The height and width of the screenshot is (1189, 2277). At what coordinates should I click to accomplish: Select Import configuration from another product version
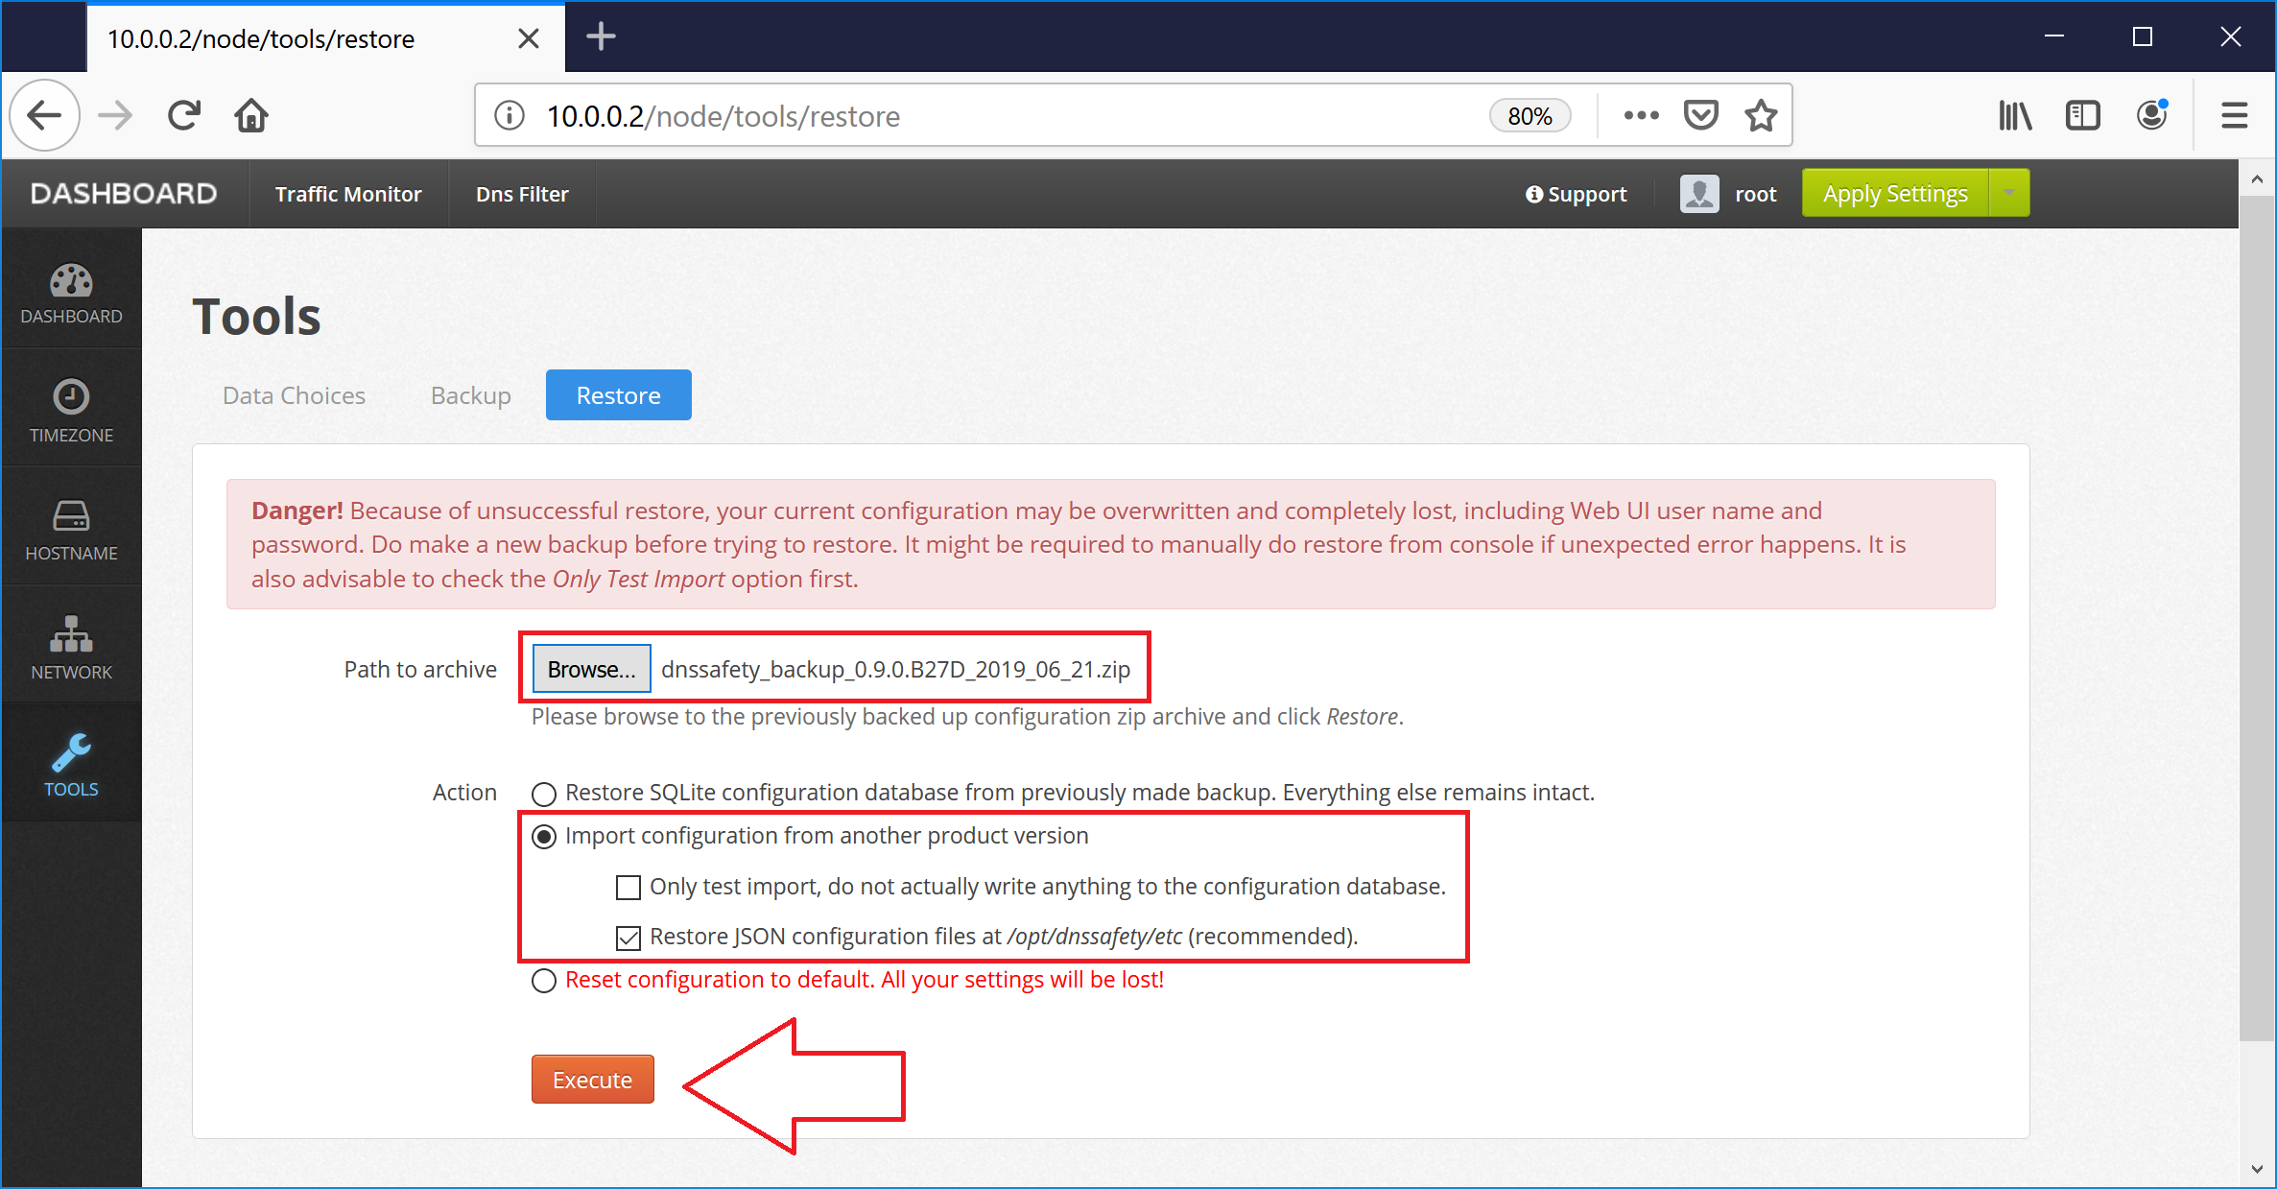click(x=547, y=835)
